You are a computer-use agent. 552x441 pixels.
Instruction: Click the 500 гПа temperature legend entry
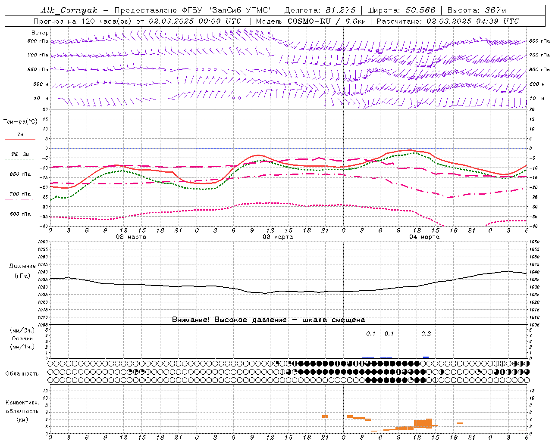click(20, 214)
